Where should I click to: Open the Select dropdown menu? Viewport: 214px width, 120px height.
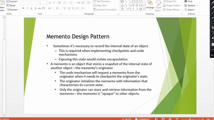190,10
